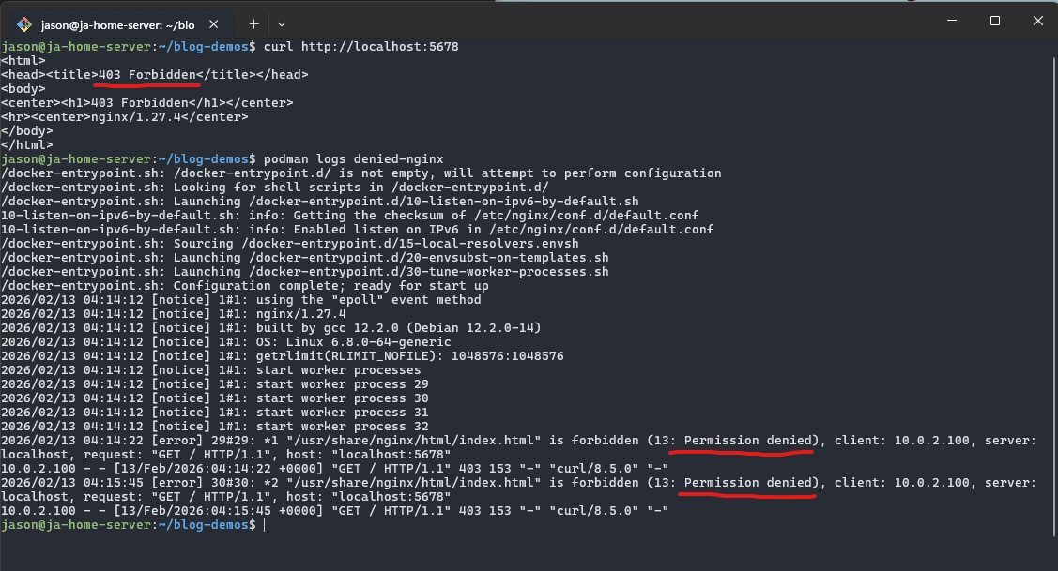
Task: Click the minimize icon in the title bar
Action: pos(951,20)
